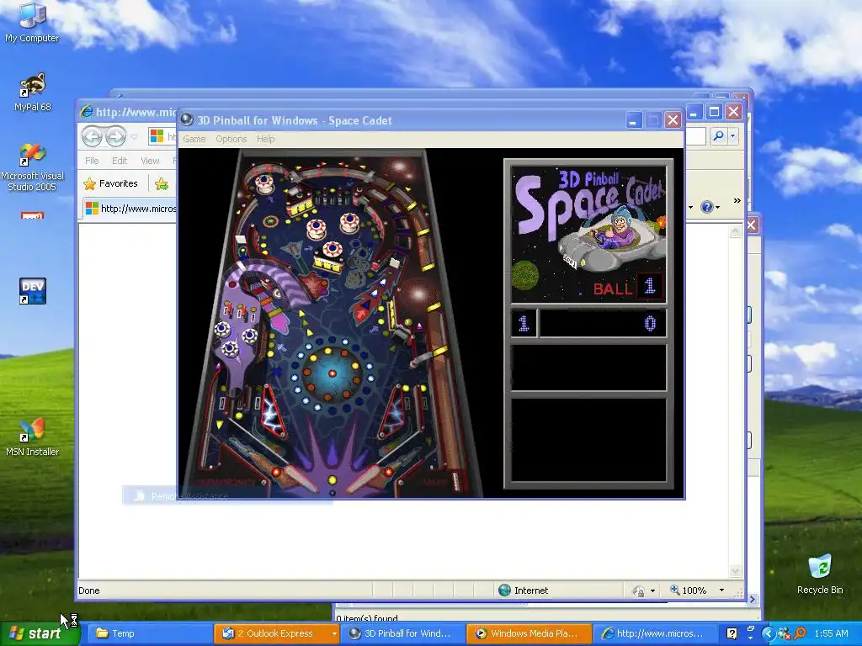Image resolution: width=862 pixels, height=646 pixels.
Task: Open the File menu in Internet Explorer
Action: tap(92, 161)
